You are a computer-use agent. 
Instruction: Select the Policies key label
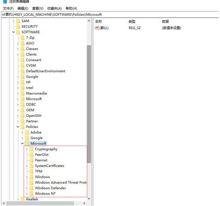32,127
